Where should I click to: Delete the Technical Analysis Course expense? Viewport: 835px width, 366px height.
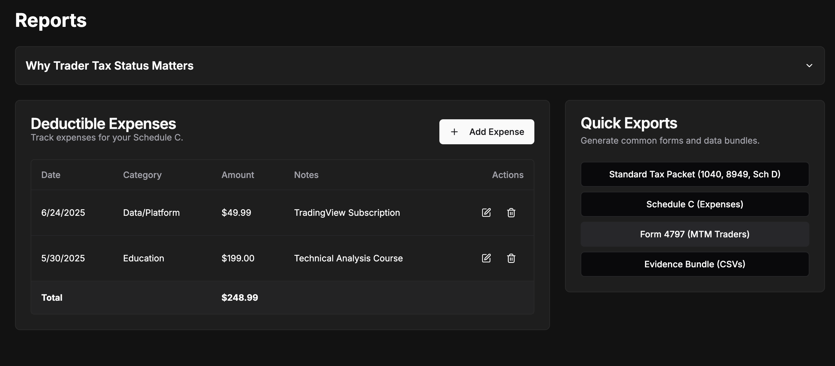pos(511,258)
